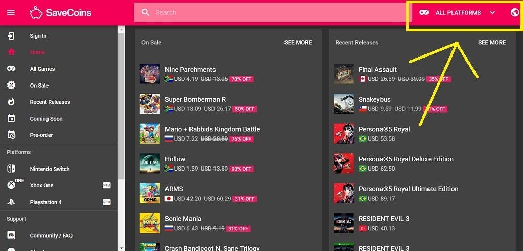Image resolution: width=523 pixels, height=251 pixels.
Task: Open the globe region selector
Action: [515, 13]
